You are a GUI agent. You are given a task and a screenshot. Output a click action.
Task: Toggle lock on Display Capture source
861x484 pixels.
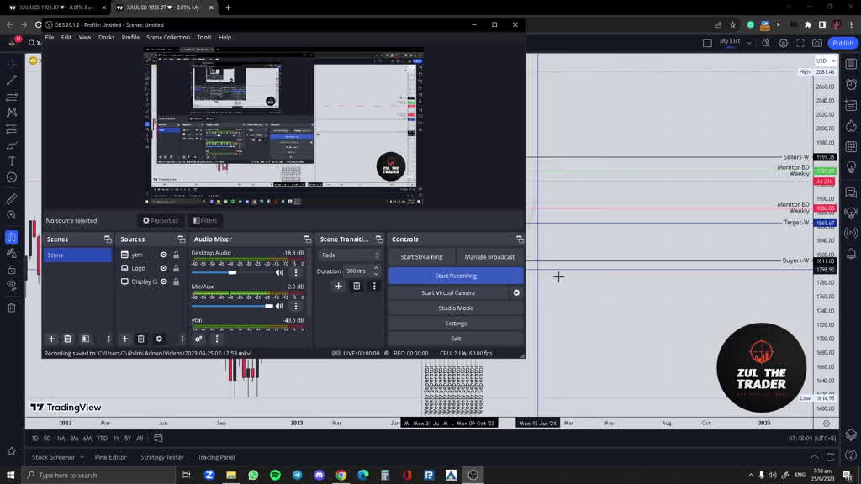click(176, 281)
